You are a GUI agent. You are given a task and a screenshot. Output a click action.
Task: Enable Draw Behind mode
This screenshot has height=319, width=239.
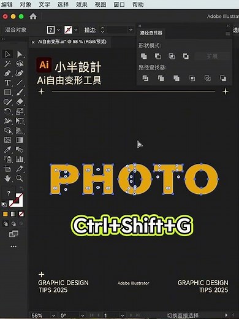coord(13,224)
